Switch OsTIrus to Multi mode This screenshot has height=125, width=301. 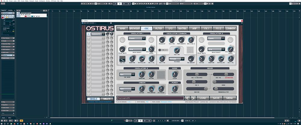(107, 99)
